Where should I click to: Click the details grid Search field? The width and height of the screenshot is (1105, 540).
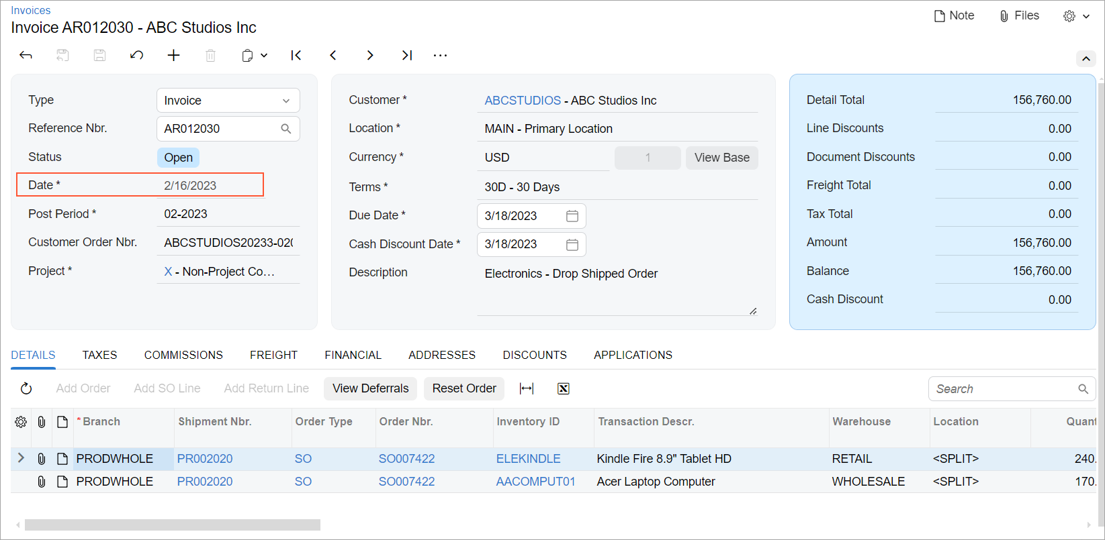1004,389
